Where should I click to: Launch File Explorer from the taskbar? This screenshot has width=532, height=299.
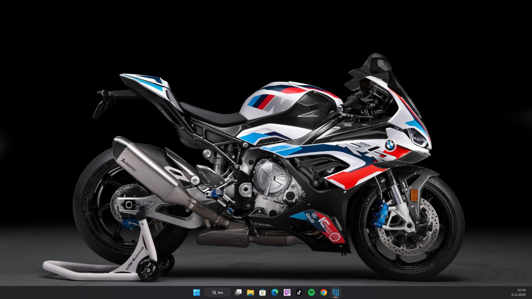(x=250, y=292)
